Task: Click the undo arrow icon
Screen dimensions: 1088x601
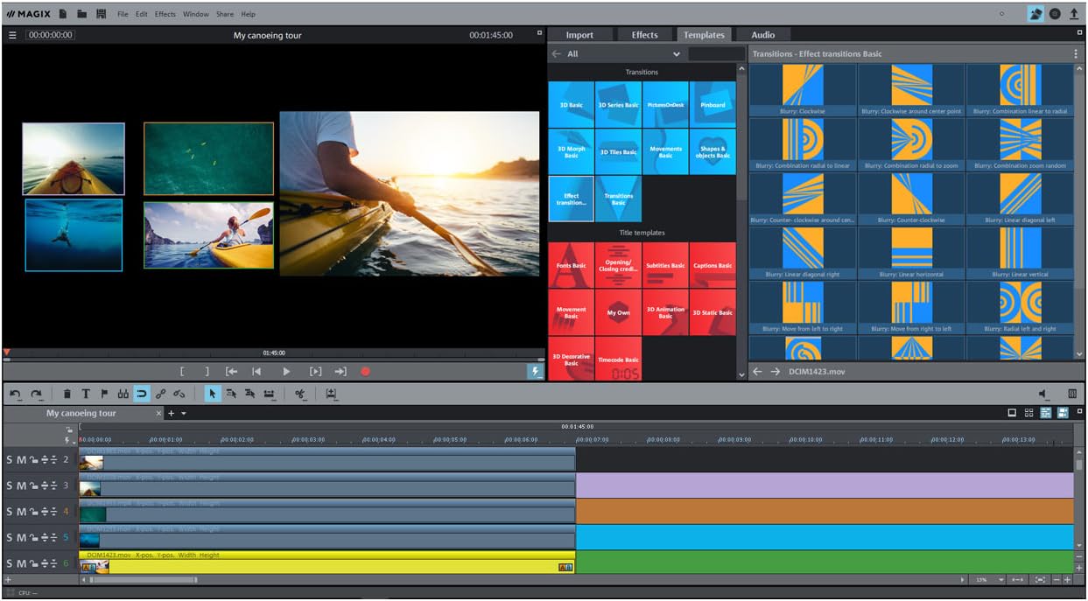Action: coord(15,395)
